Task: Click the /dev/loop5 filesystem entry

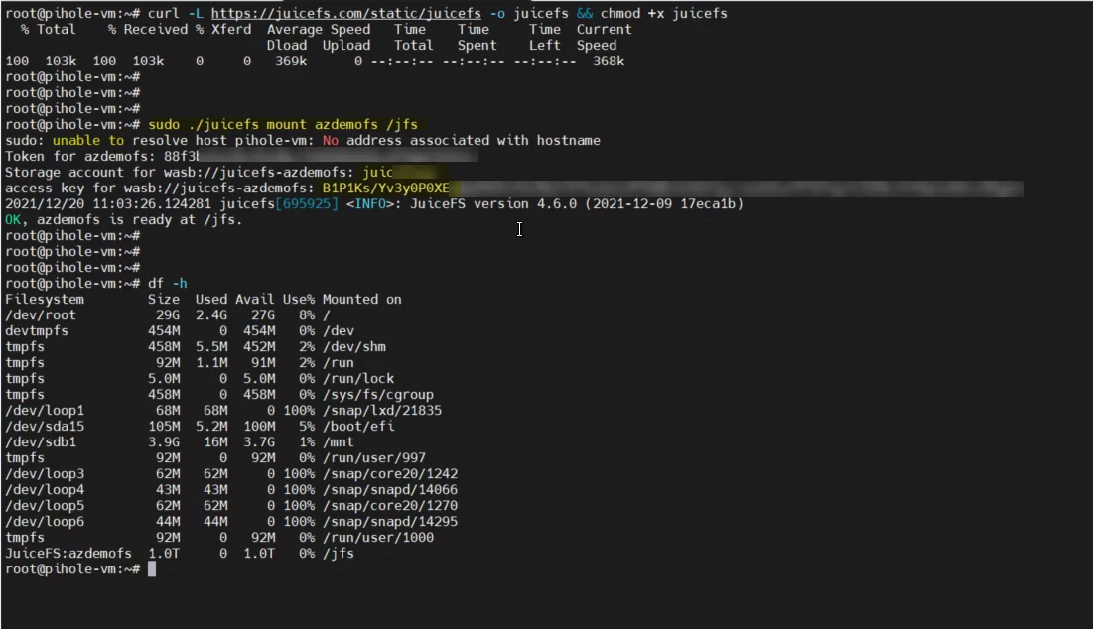Action: pyautogui.click(x=45, y=506)
